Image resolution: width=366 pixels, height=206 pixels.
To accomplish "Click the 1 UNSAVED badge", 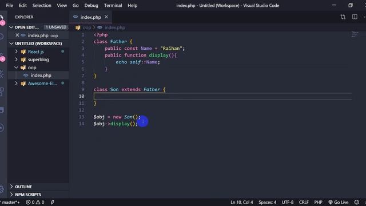I will tap(56, 27).
